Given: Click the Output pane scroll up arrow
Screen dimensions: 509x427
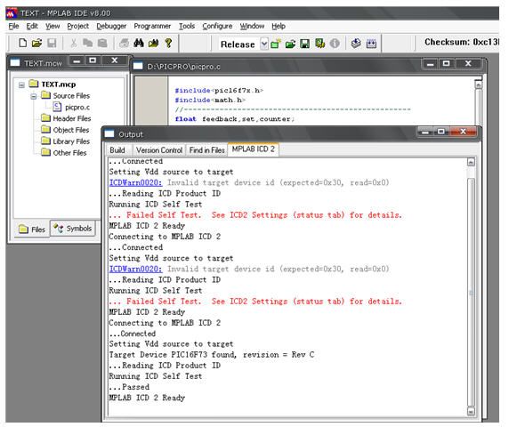Looking at the screenshot, I should click(471, 162).
